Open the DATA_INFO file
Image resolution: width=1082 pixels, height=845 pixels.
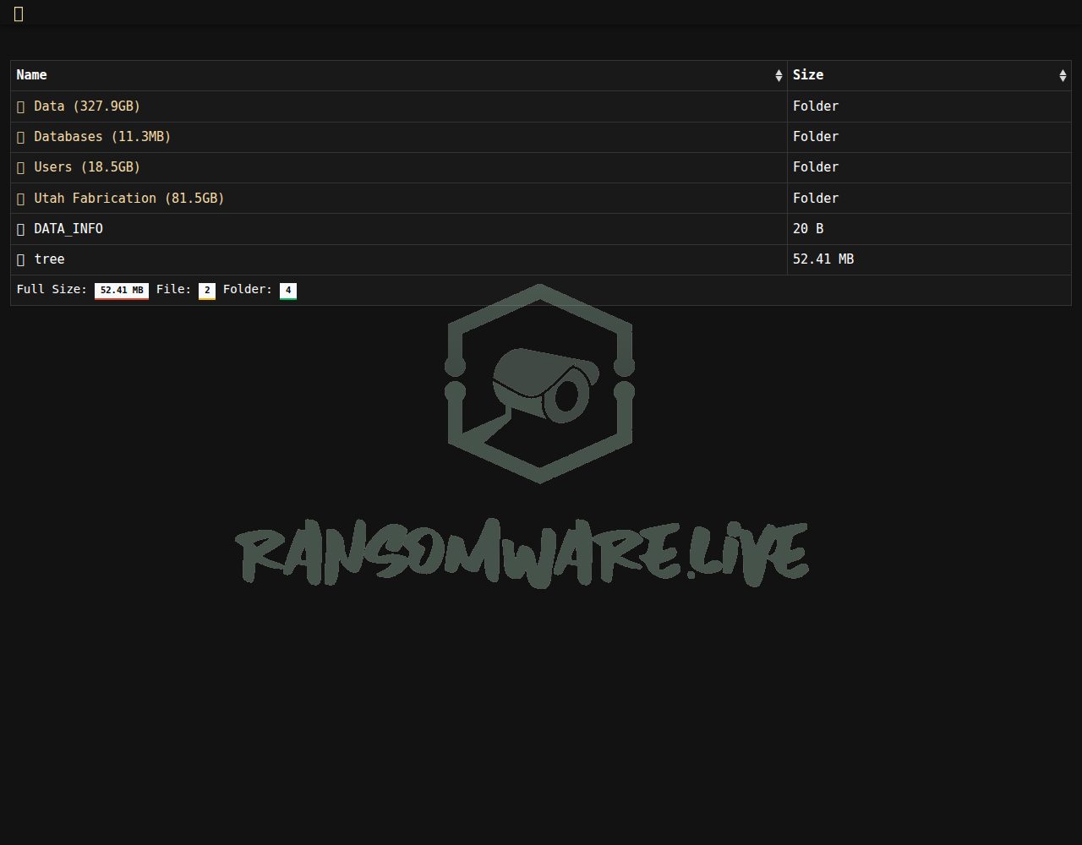tap(68, 229)
